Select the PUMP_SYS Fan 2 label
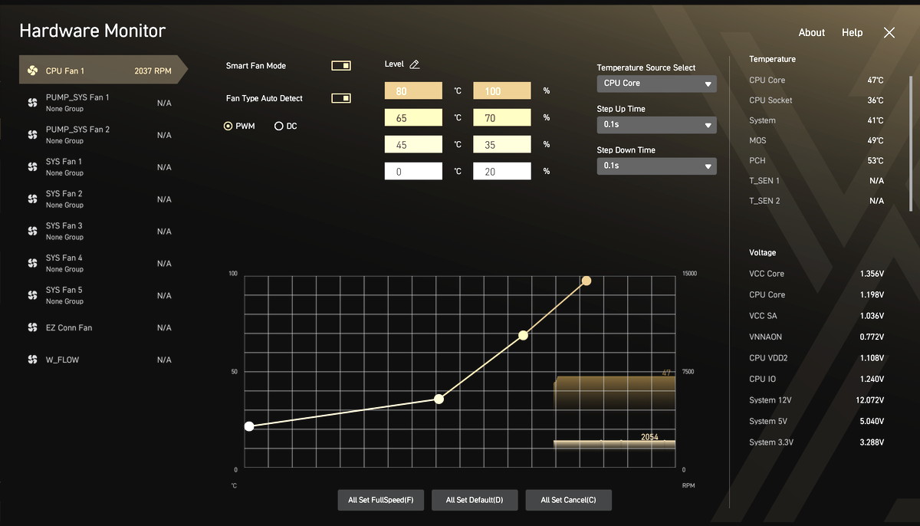The height and width of the screenshot is (526, 920). 77,130
